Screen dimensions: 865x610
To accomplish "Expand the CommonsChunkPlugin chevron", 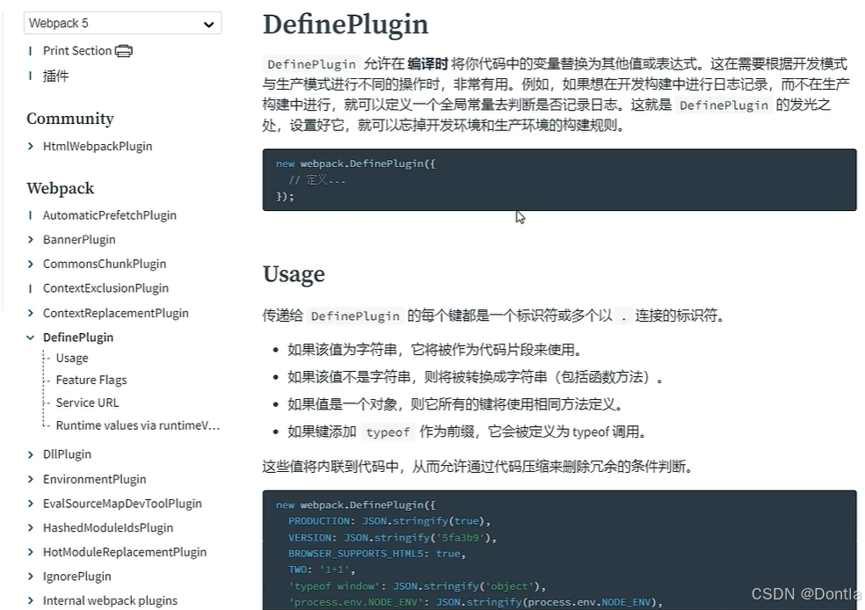I will (31, 264).
